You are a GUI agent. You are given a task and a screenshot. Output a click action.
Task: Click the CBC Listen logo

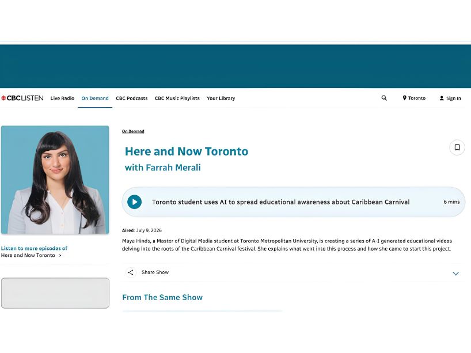click(22, 98)
